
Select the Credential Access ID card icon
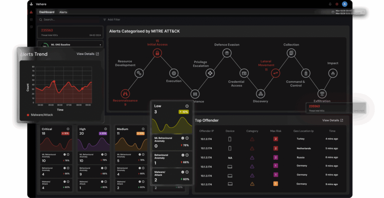coord(244,73)
